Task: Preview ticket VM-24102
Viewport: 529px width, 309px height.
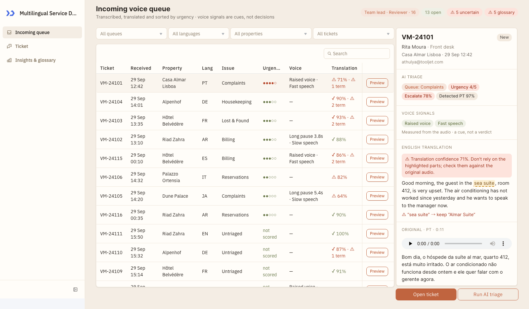Action: point(377,139)
